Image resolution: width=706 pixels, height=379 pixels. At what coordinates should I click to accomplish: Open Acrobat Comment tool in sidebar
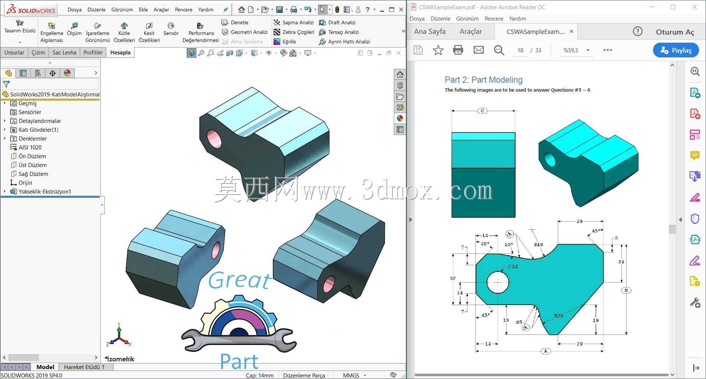(x=695, y=156)
